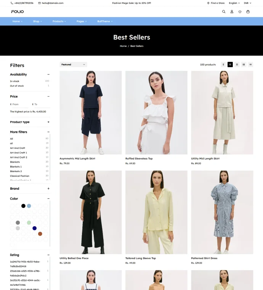
Task: Expand the Brand filter section
Action: point(48,188)
